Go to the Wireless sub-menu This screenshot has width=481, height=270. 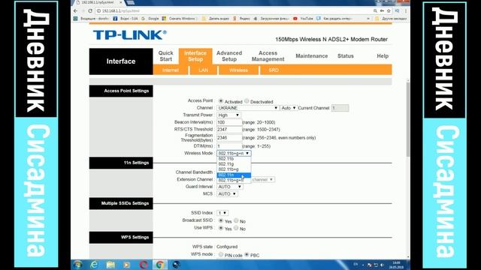(238, 70)
